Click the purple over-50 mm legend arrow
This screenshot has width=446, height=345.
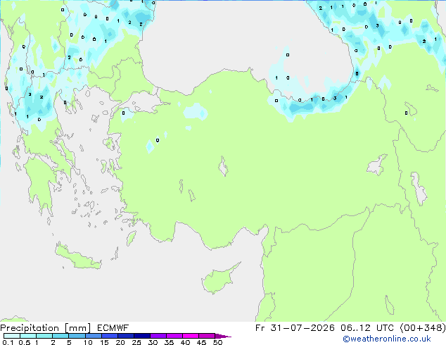pos(223,336)
